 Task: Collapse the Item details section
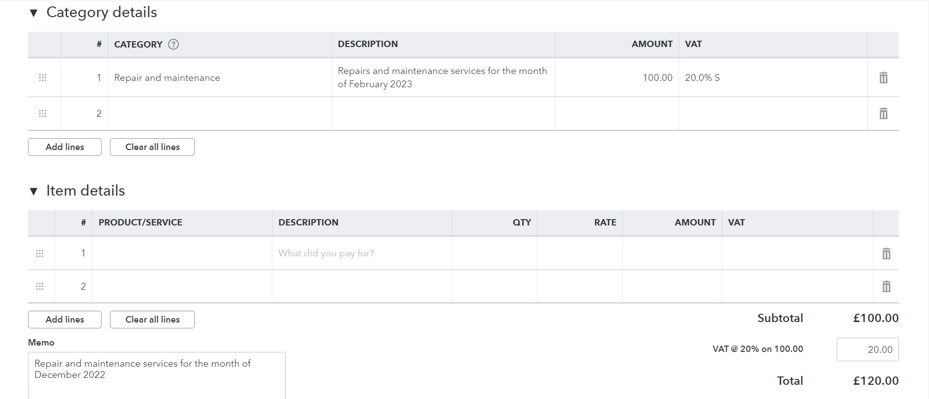pyautogui.click(x=34, y=192)
